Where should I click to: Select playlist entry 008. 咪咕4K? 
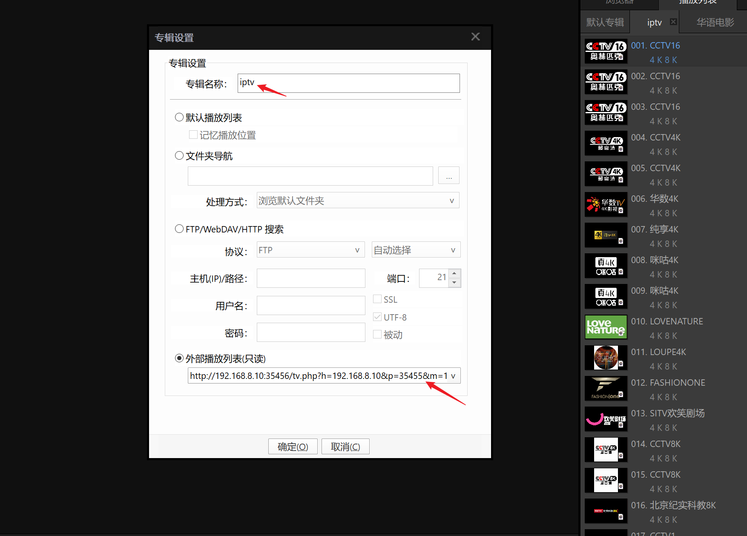pyautogui.click(x=664, y=266)
